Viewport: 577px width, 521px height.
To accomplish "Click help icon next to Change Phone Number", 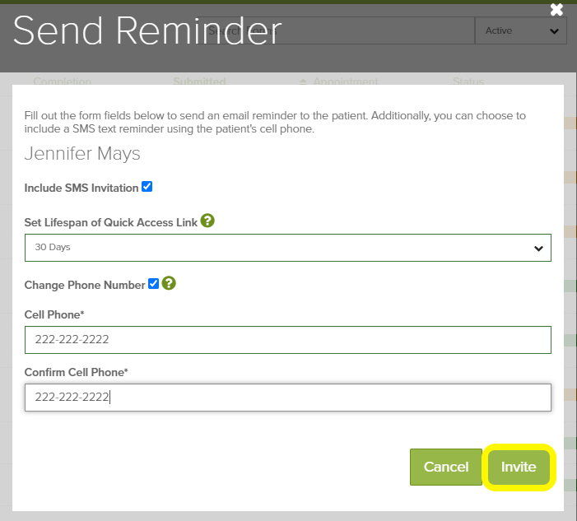I will click(x=169, y=283).
